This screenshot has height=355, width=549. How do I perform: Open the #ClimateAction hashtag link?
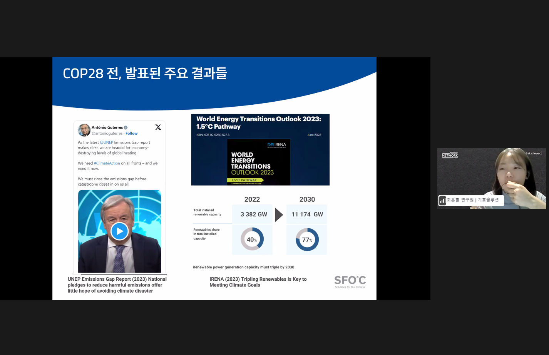tap(107, 163)
